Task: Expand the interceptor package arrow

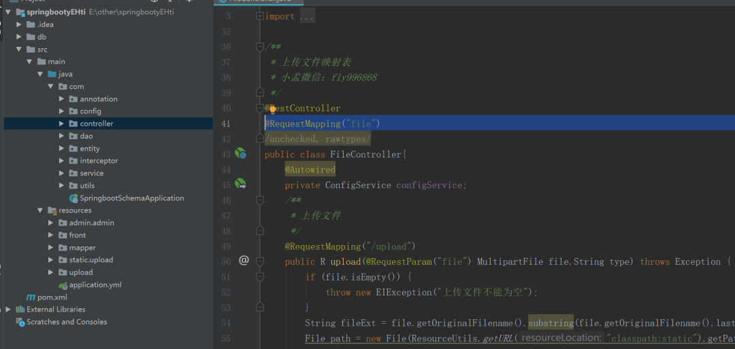Action: [x=61, y=161]
